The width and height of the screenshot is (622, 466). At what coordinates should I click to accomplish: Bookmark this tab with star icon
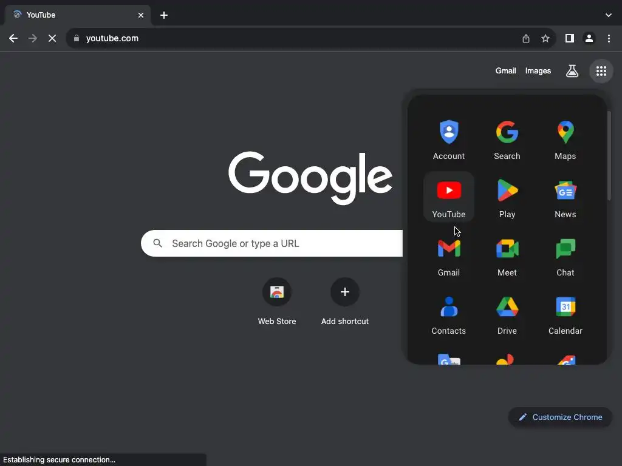click(x=545, y=38)
